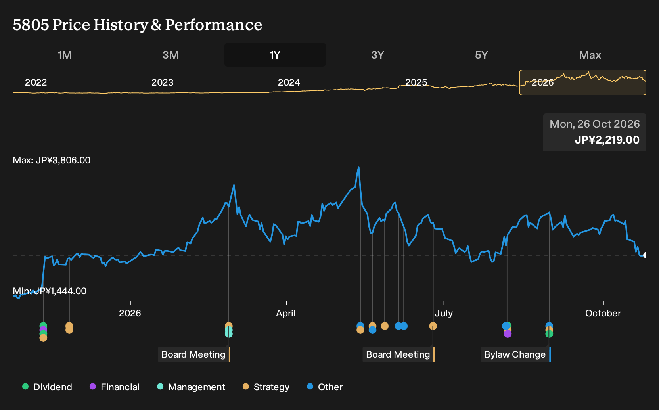The width and height of the screenshot is (659, 410).
Task: Click the 2024 label in overview timeline
Action: pos(289,82)
